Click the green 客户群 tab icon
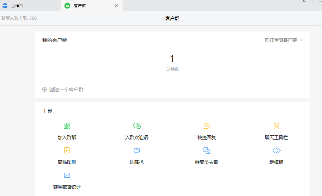Viewport: 322px width, 196px height. [x=67, y=6]
